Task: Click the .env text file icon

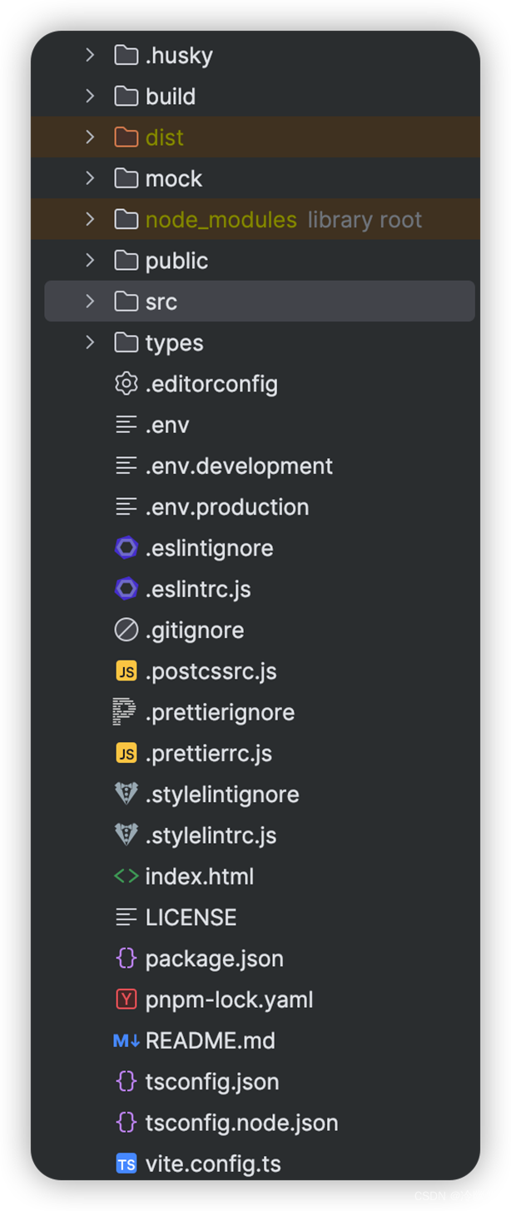Action: (x=127, y=424)
